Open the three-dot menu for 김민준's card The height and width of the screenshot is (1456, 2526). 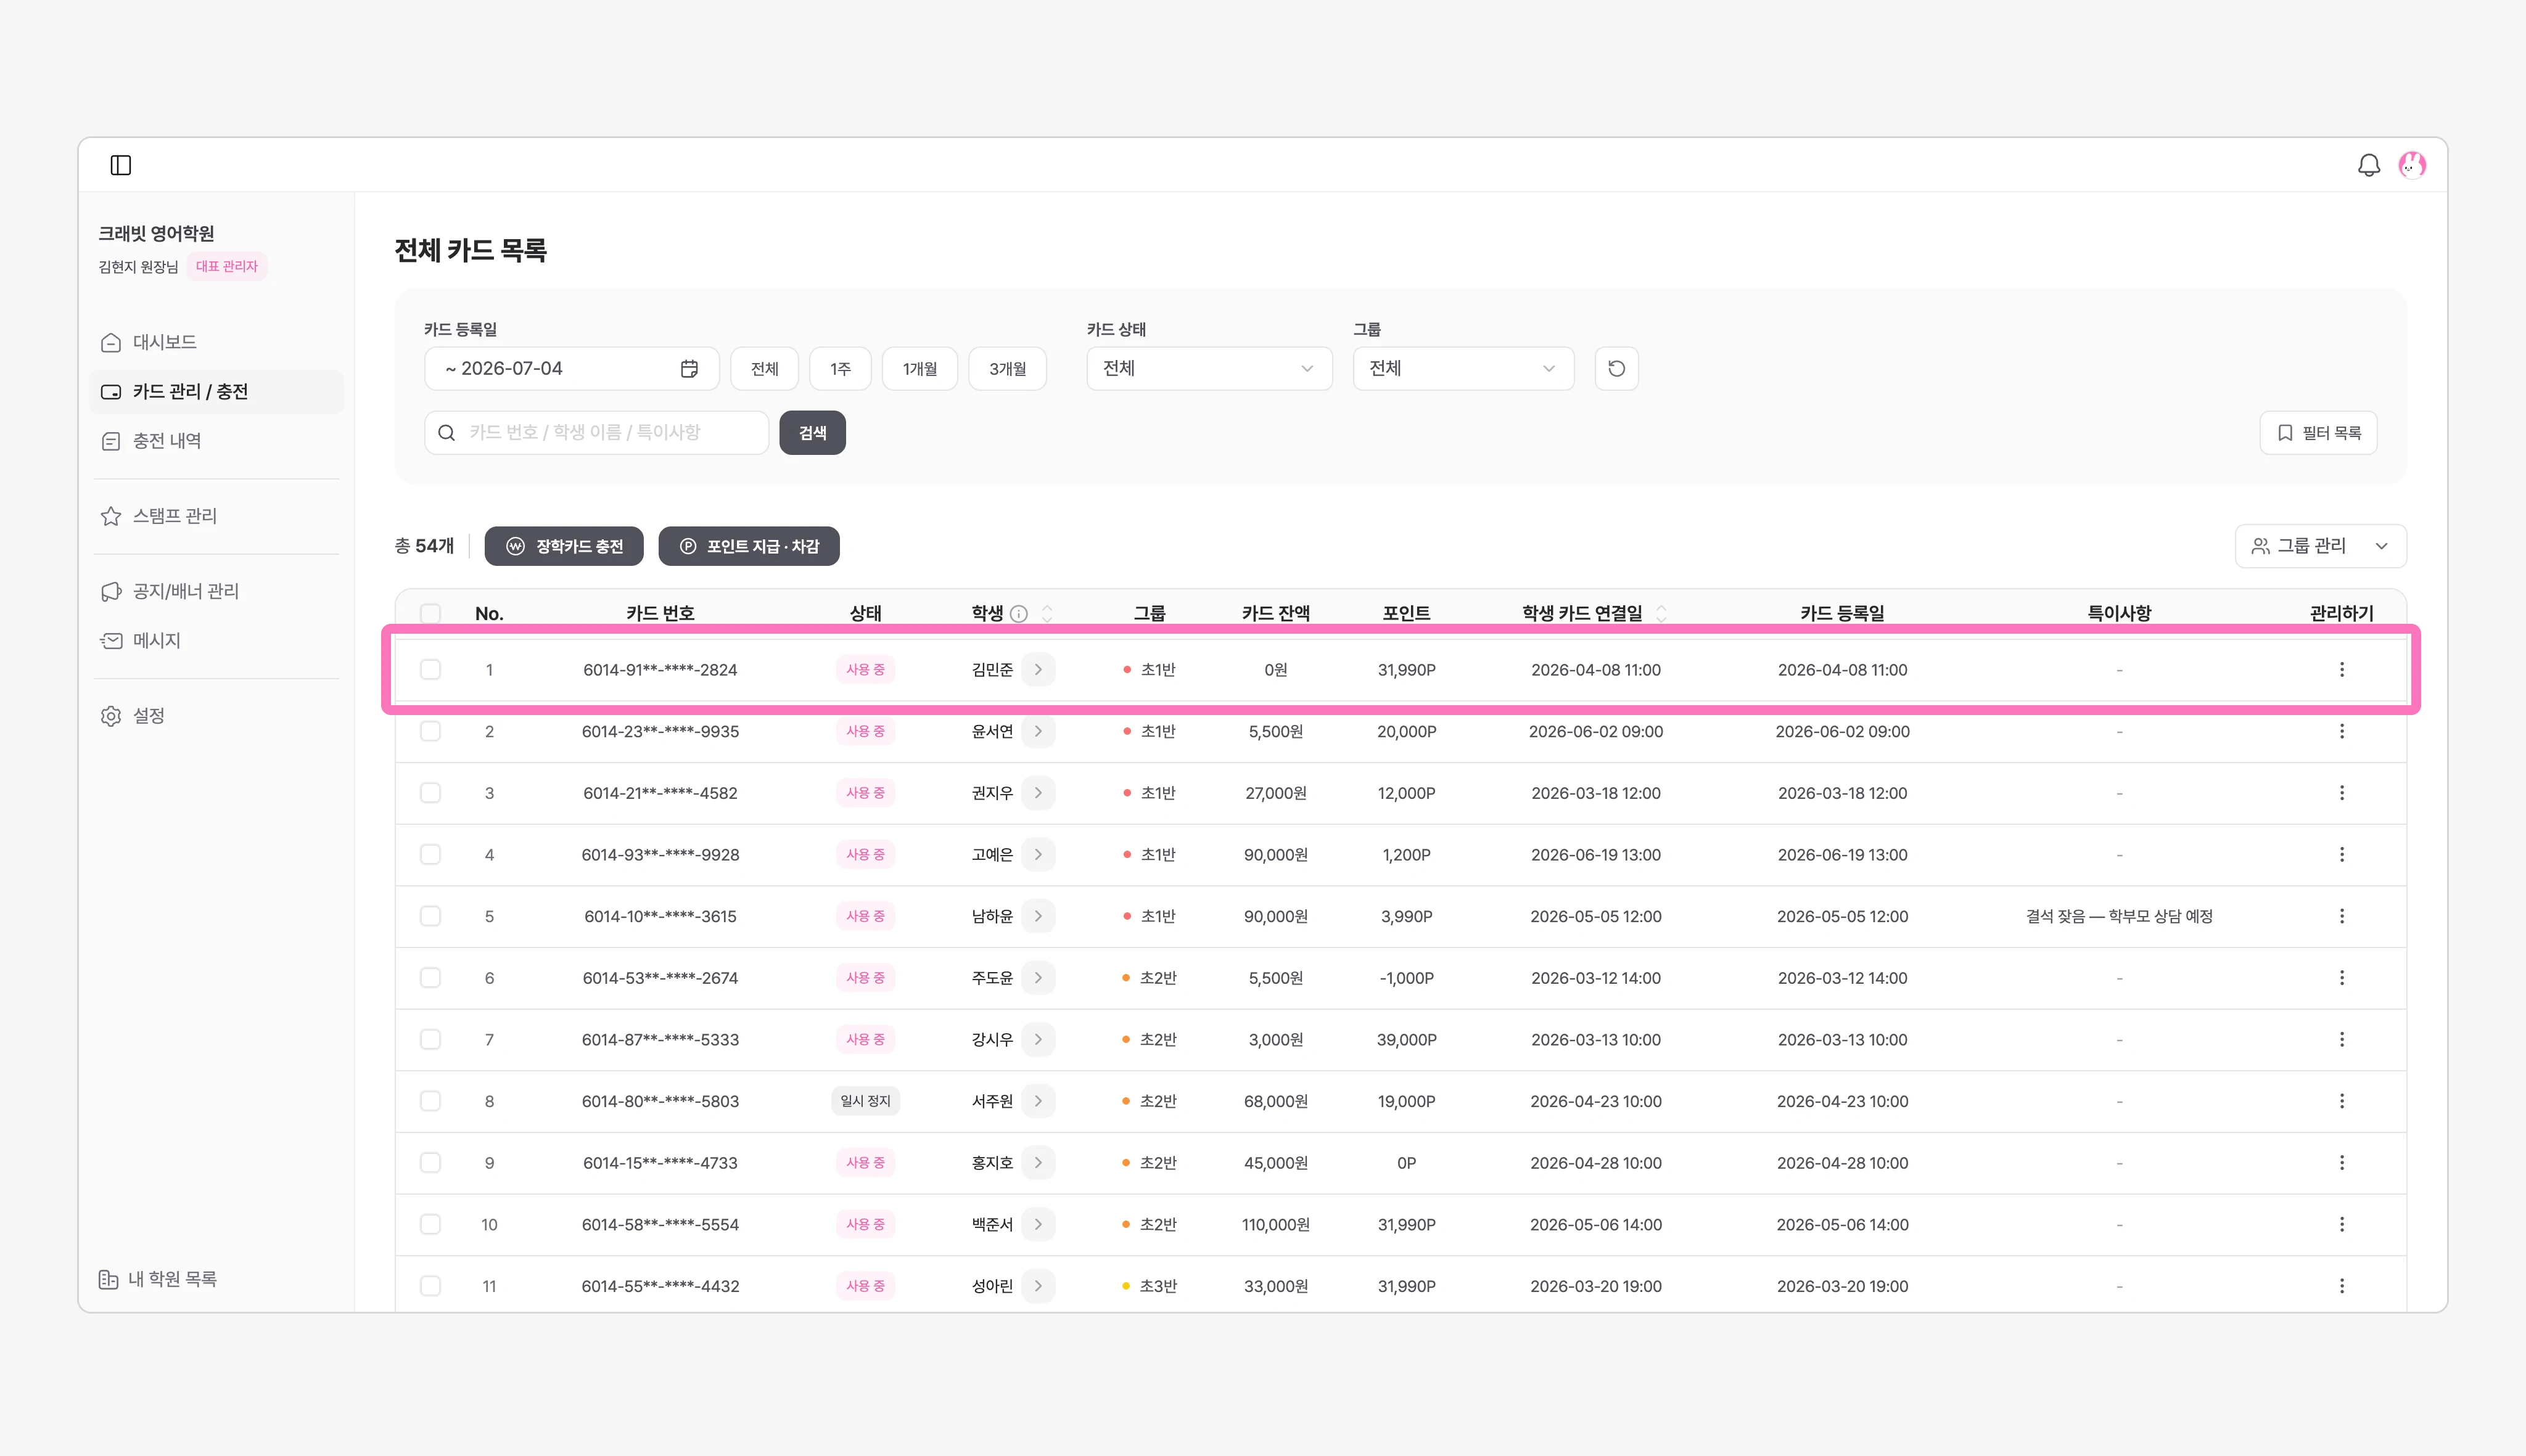click(x=2341, y=670)
